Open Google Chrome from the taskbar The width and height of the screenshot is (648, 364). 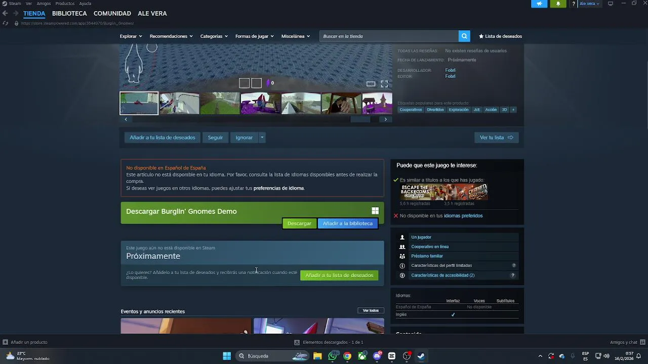[x=347, y=356]
